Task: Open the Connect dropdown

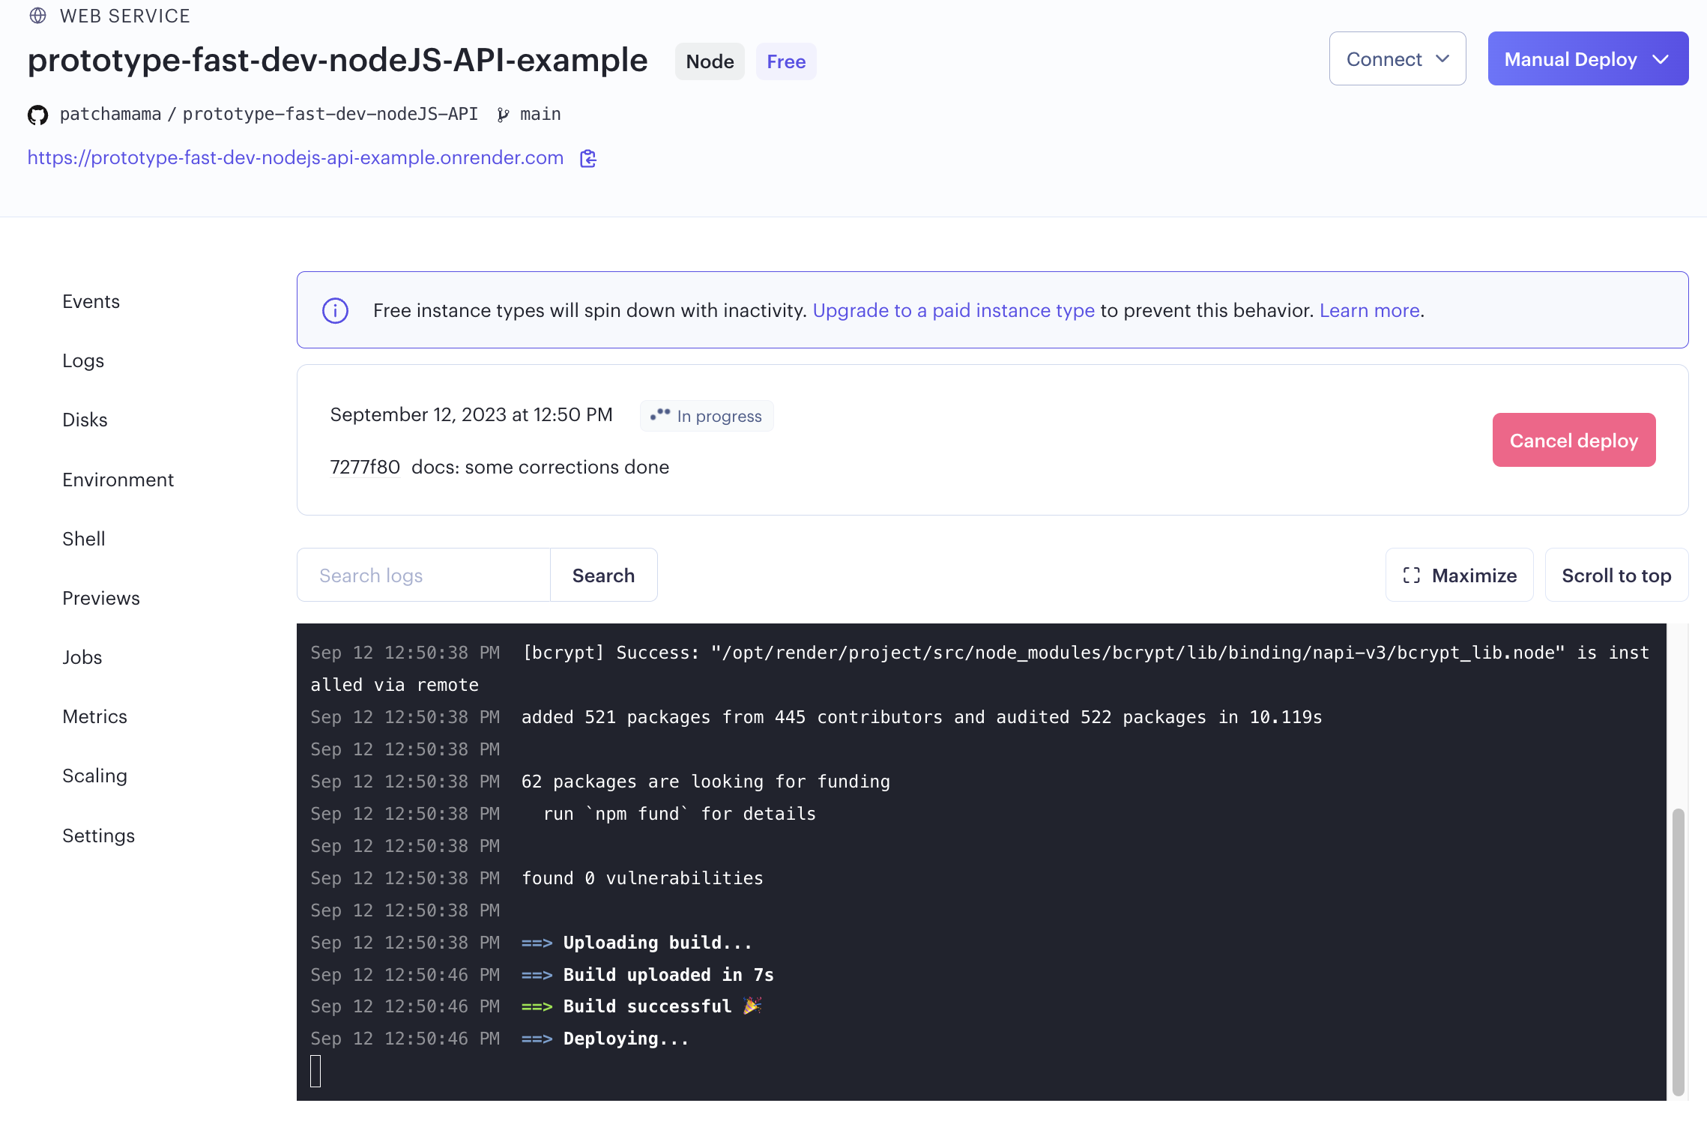Action: 1397,59
